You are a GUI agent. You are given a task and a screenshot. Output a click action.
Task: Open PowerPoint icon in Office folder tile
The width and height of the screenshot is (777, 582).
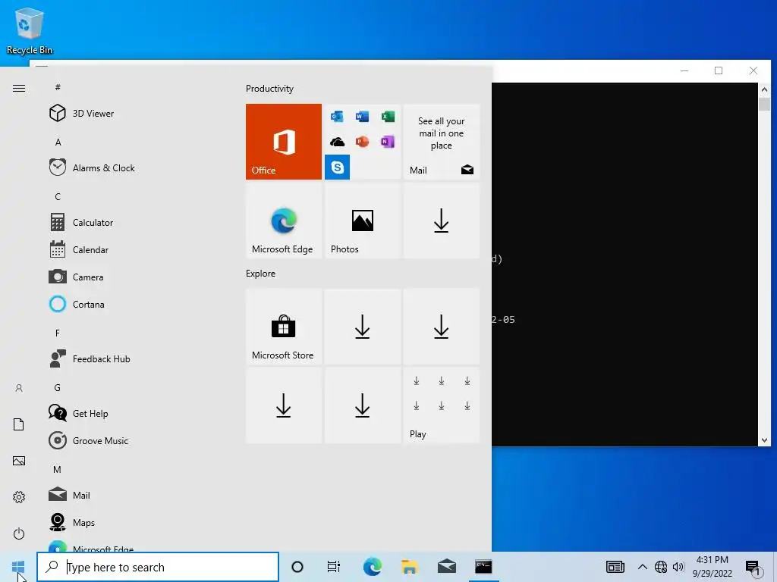(362, 142)
